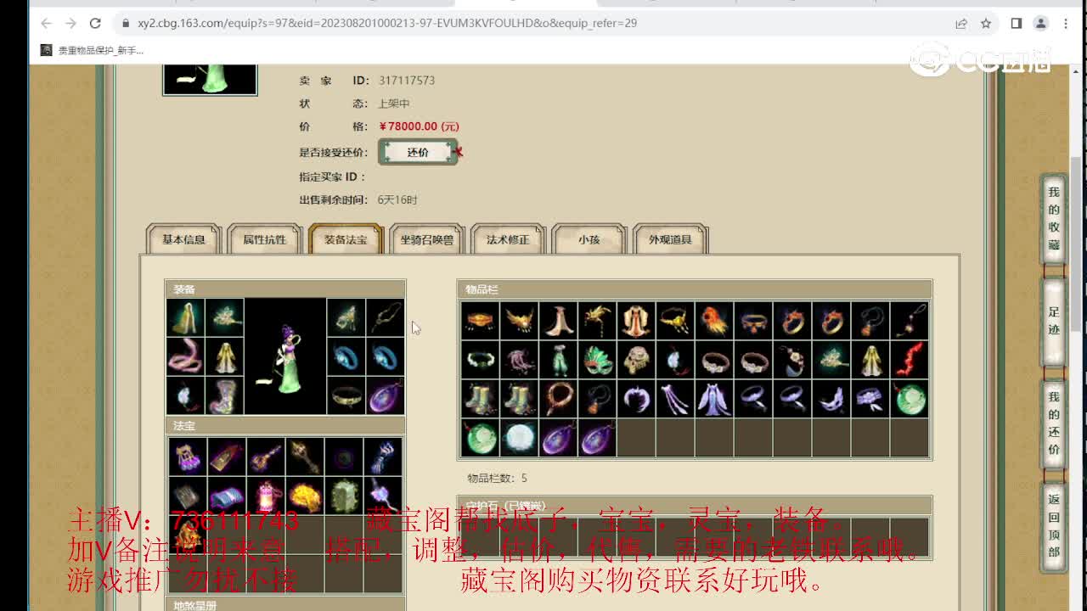Open 足迹 history in the side panel
This screenshot has height=611, width=1087.
(1053, 321)
